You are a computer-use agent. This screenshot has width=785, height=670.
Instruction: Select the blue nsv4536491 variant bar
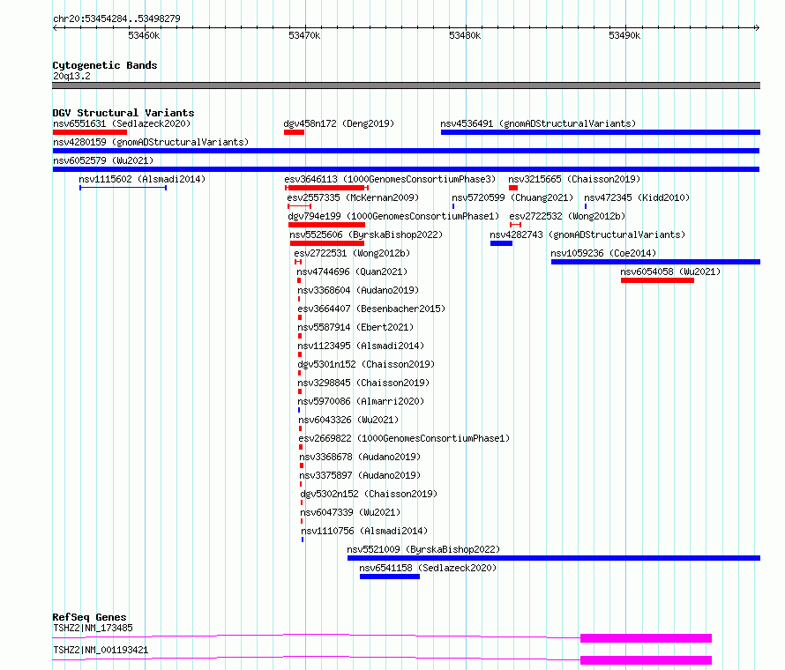pyautogui.click(x=601, y=132)
